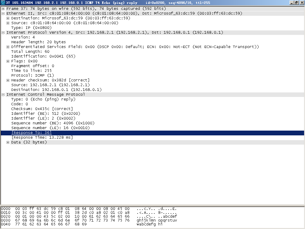Close the packet detail window

(x=301, y=3)
